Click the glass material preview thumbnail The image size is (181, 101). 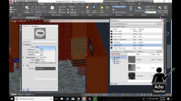[x=40, y=33]
